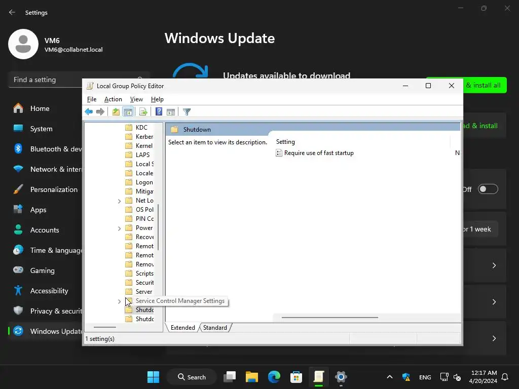519x389 pixels.
Task: Click the pause for 1 week button
Action: coord(480,229)
